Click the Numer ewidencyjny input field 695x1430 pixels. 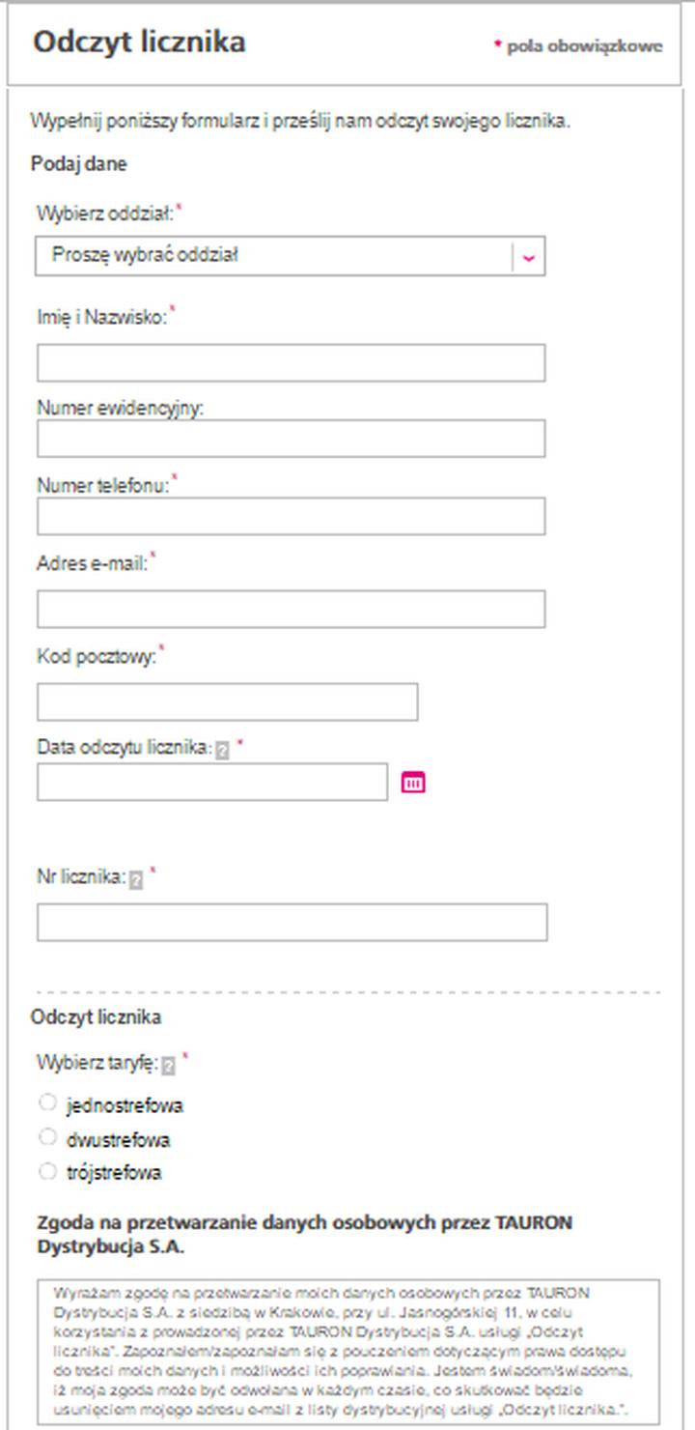(291, 439)
